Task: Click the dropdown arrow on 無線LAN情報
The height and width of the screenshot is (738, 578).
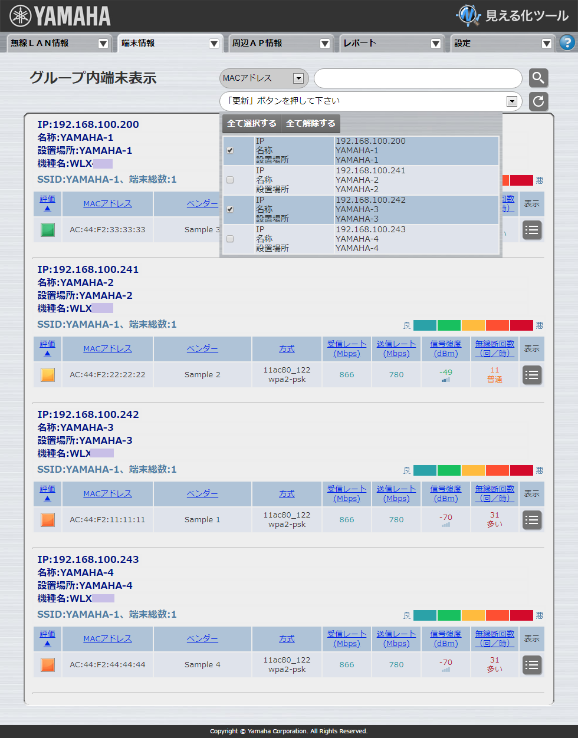Action: coord(103,43)
